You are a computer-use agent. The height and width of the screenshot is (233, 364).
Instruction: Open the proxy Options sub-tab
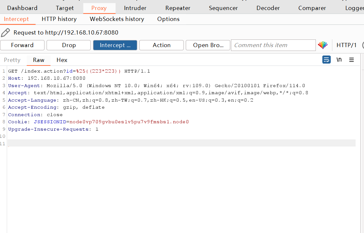[x=168, y=19]
